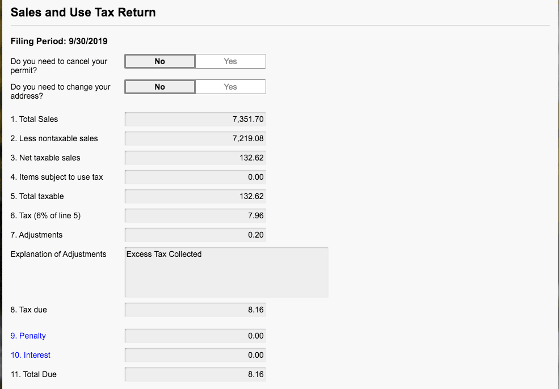Click the Total taxable field
The height and width of the screenshot is (389, 559).
pyautogui.click(x=195, y=196)
